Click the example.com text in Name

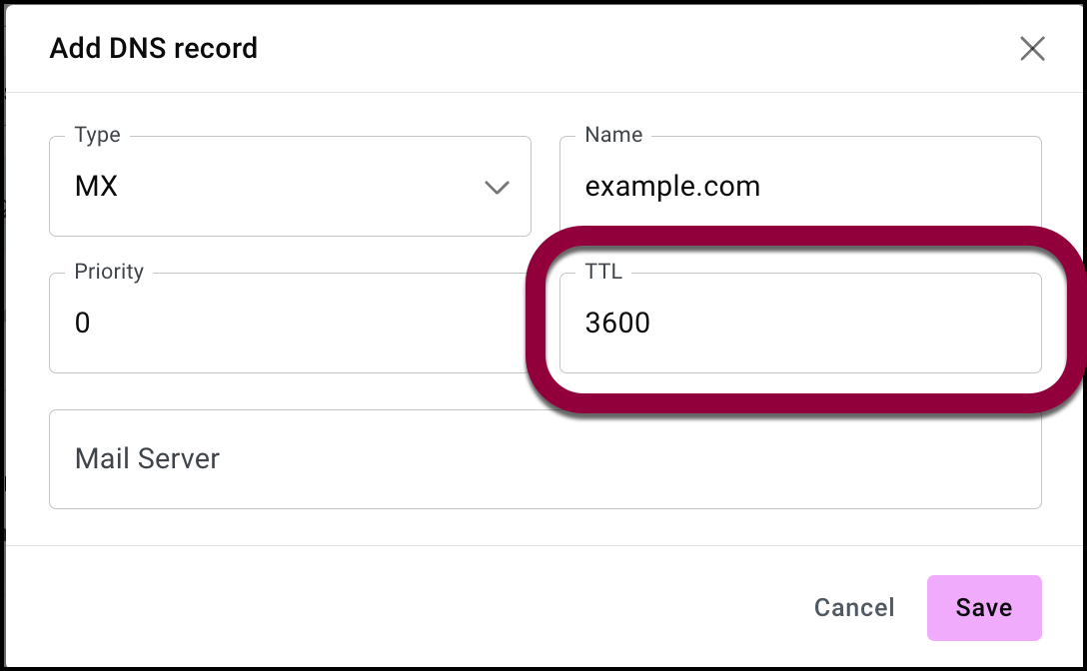pyautogui.click(x=672, y=187)
